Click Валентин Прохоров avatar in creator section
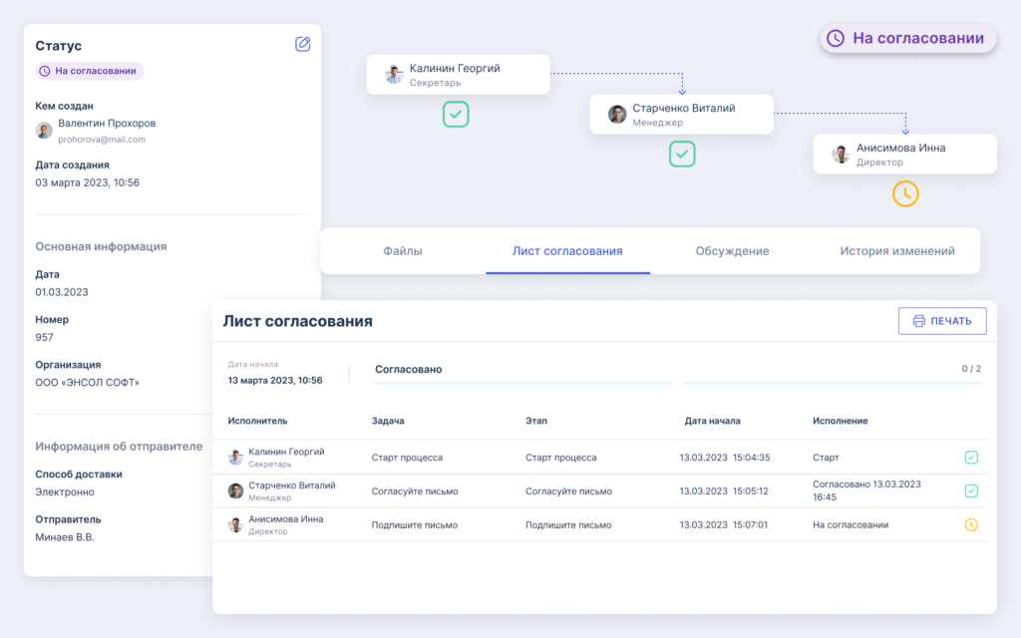The width and height of the screenshot is (1021, 638). click(x=44, y=131)
